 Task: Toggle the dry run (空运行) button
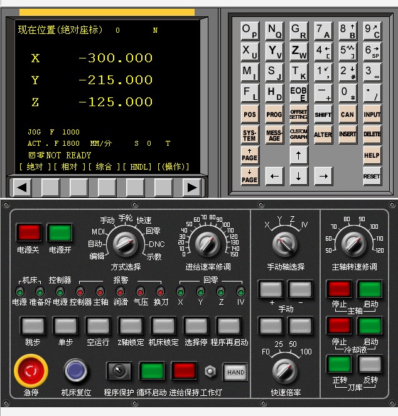(98, 326)
